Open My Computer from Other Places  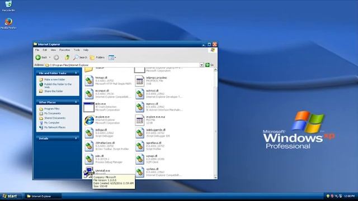coord(51,123)
